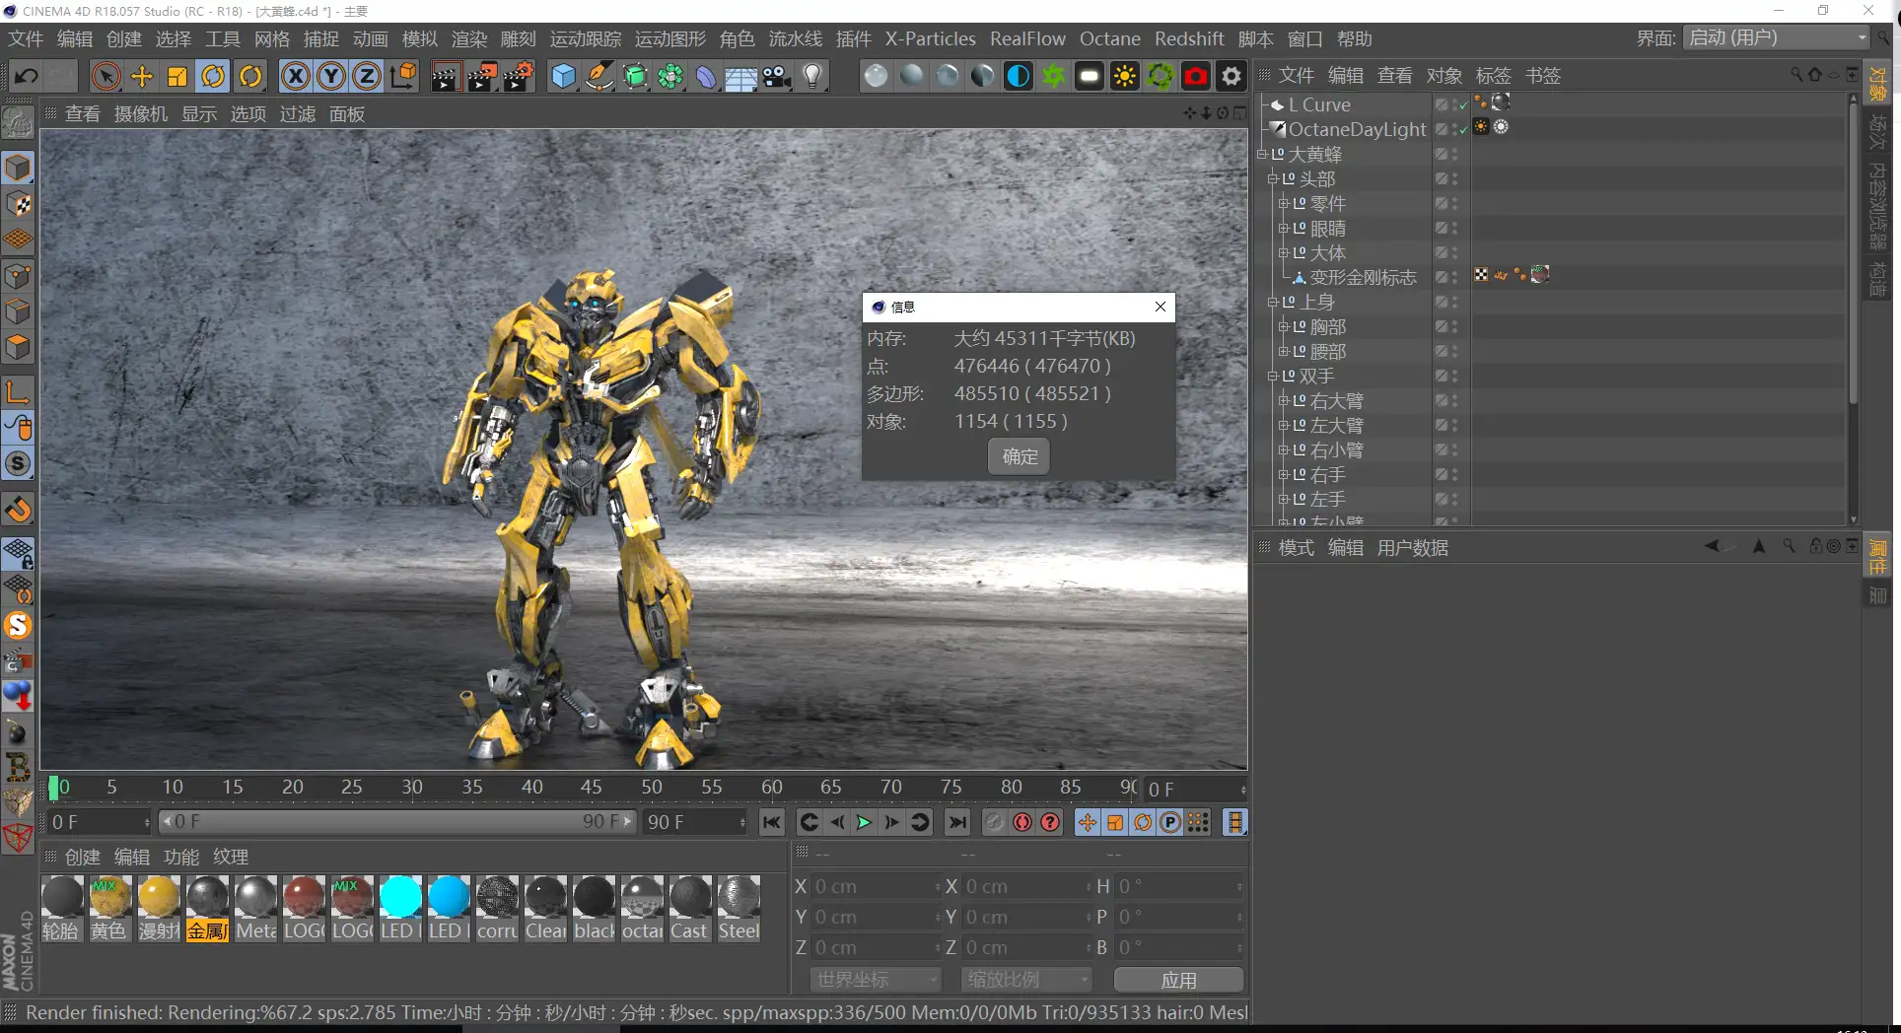
Task: Open Octane settings gear icon
Action: (x=1232, y=76)
